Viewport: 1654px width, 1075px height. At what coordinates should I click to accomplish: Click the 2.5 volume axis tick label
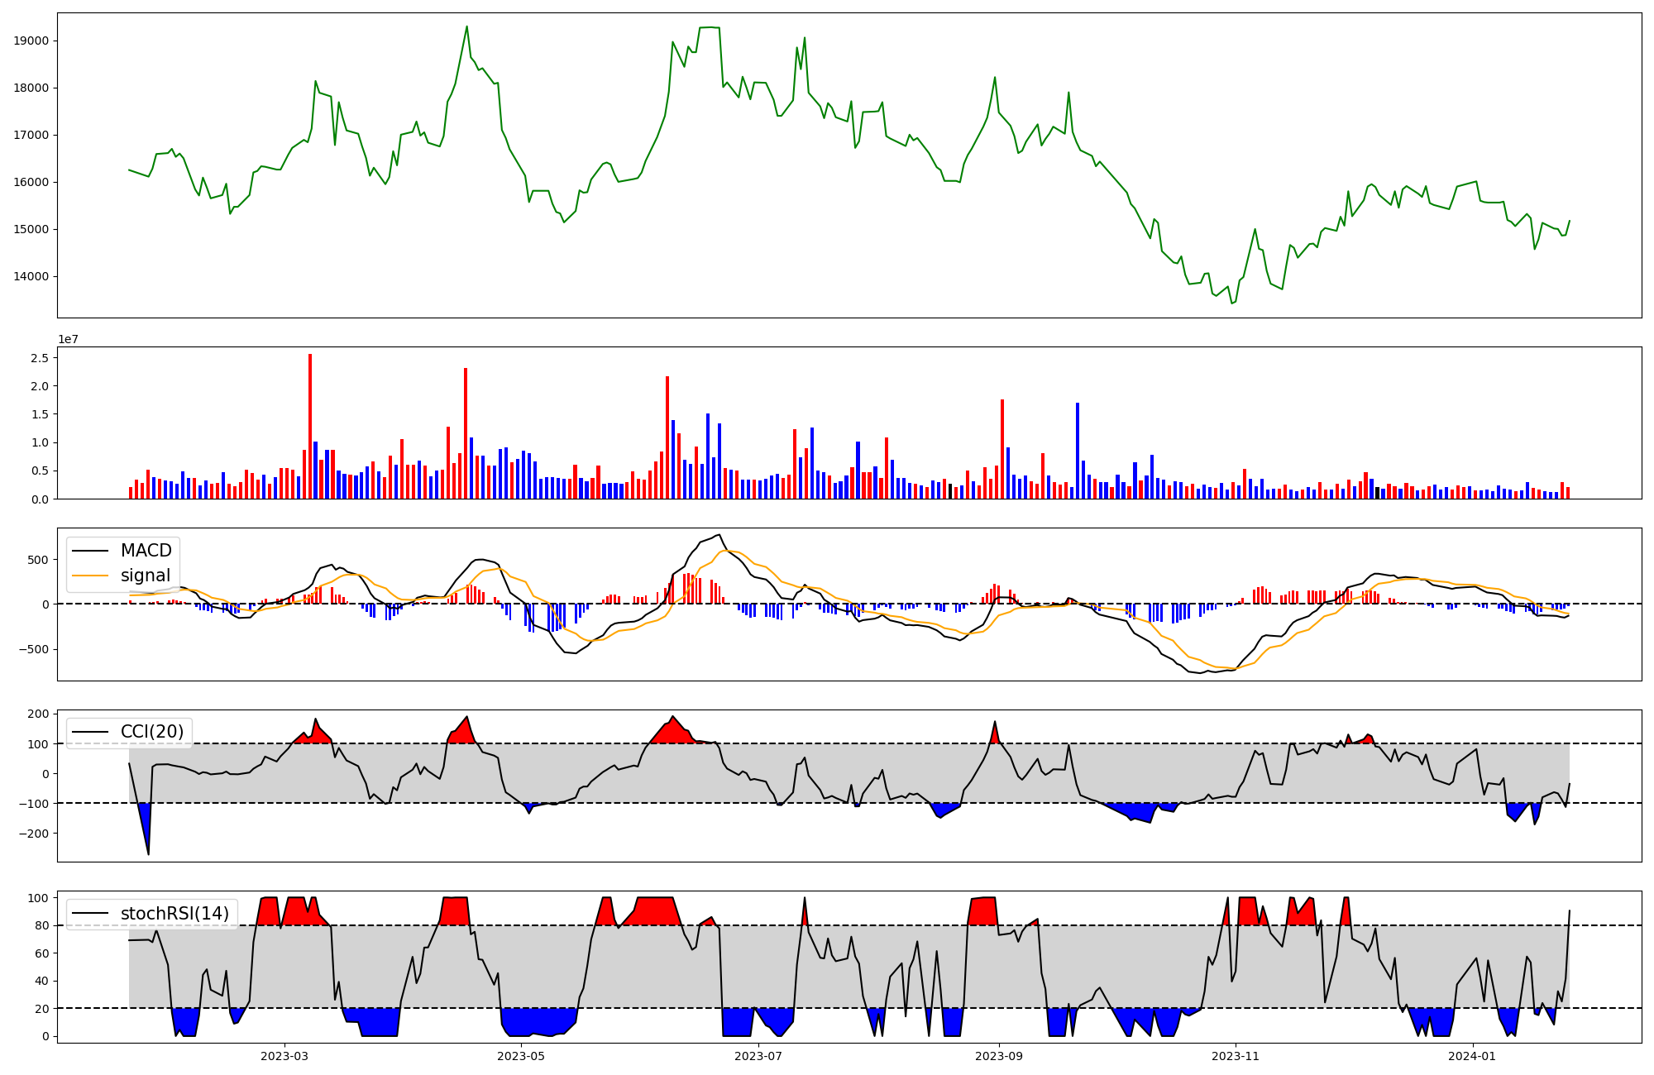(x=39, y=358)
